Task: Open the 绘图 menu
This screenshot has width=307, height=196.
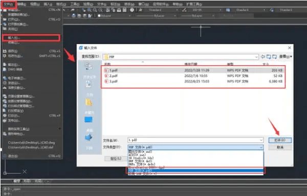Action: 88,4
